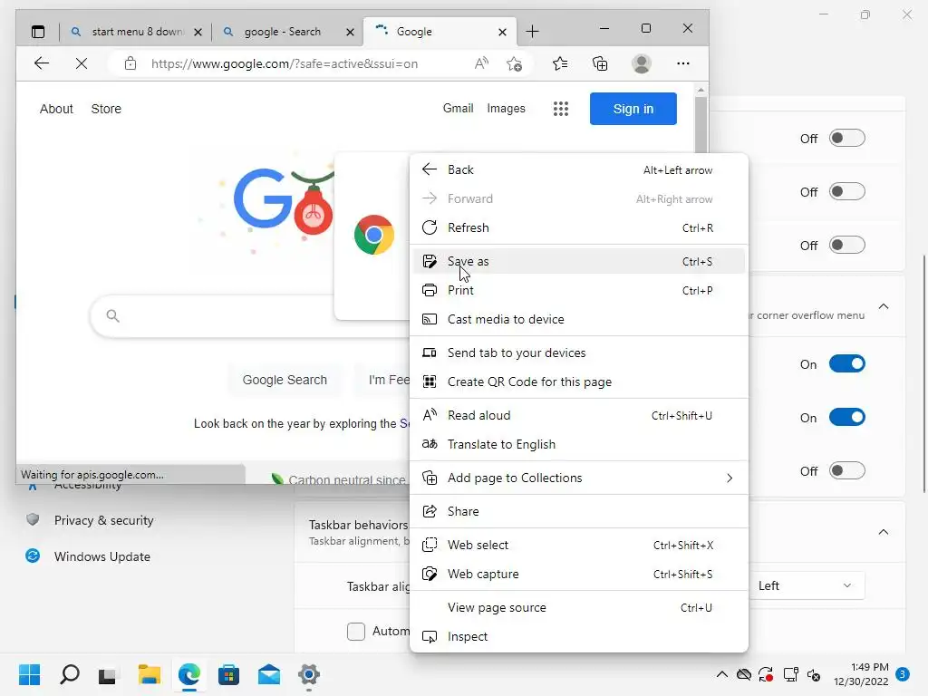Choose Save as in context menu
The image size is (928, 696).
(x=579, y=262)
